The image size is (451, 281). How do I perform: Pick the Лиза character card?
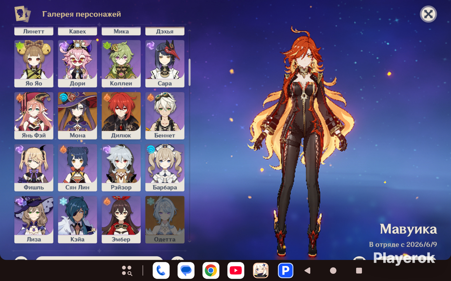pyautogui.click(x=34, y=220)
